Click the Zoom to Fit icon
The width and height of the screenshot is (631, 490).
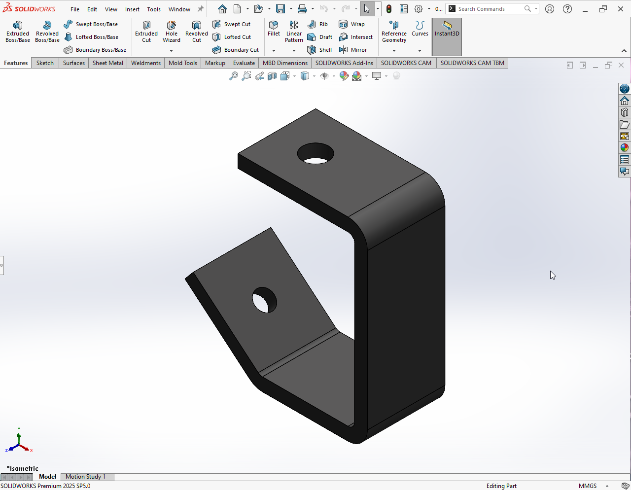pos(234,76)
